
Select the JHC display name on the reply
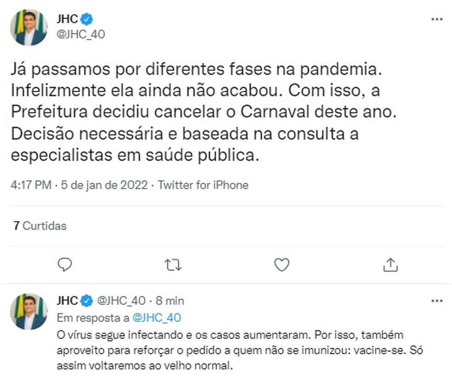(67, 301)
